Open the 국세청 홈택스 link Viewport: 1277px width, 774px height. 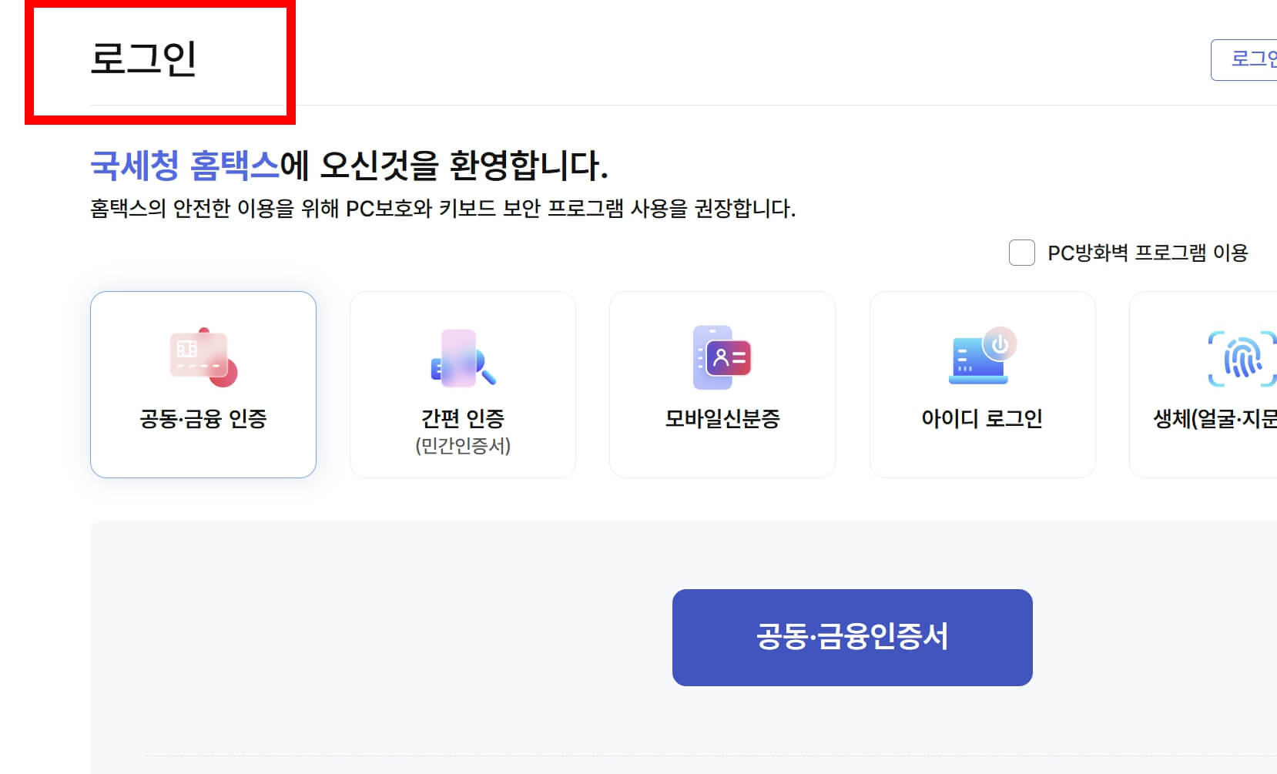[x=184, y=162]
